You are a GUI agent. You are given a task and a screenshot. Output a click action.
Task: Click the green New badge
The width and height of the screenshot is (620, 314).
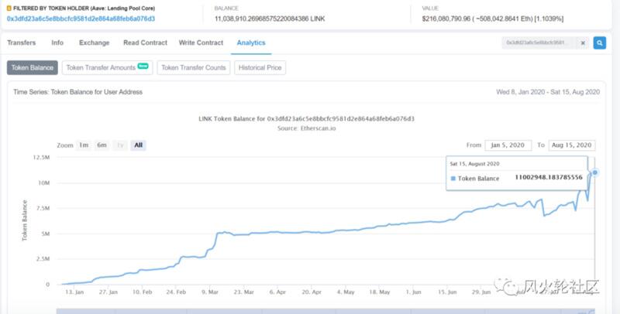143,66
